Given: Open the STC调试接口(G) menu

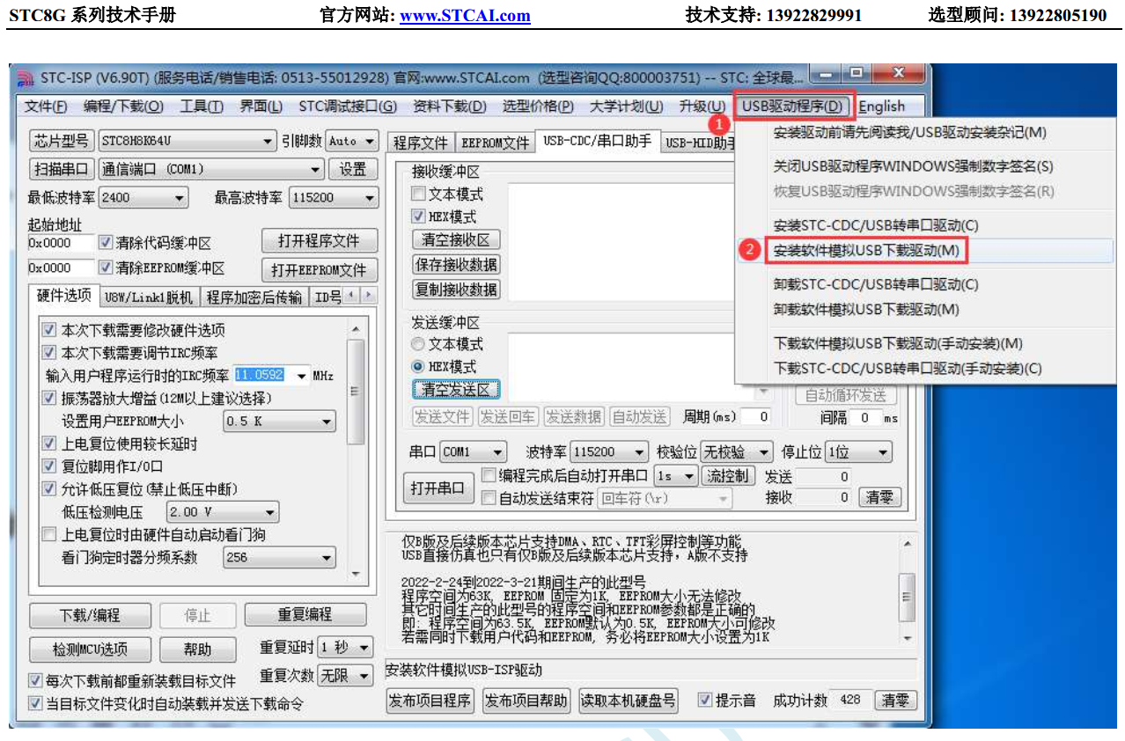Looking at the screenshot, I should click(x=348, y=106).
